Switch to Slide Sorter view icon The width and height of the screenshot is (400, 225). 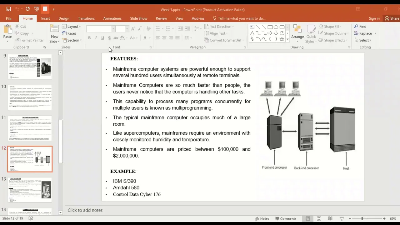(319, 219)
